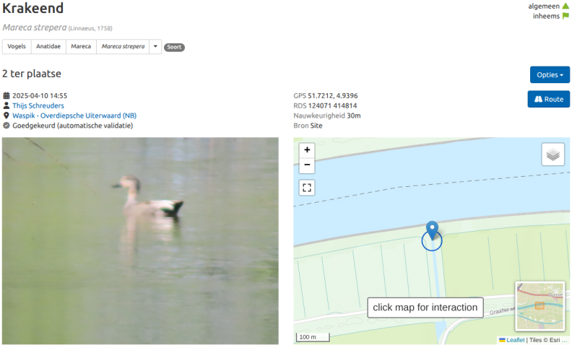
Task: Open the Opties dropdown menu
Action: pyautogui.click(x=550, y=74)
